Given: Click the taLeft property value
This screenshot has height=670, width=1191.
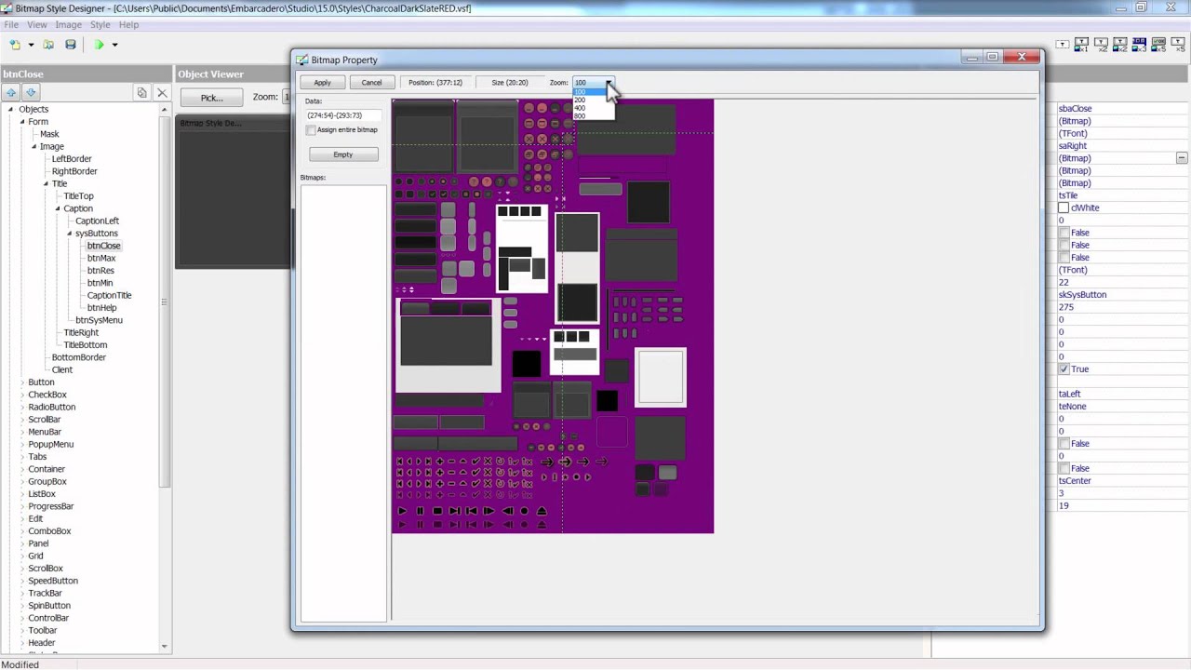Looking at the screenshot, I should [x=1069, y=395].
